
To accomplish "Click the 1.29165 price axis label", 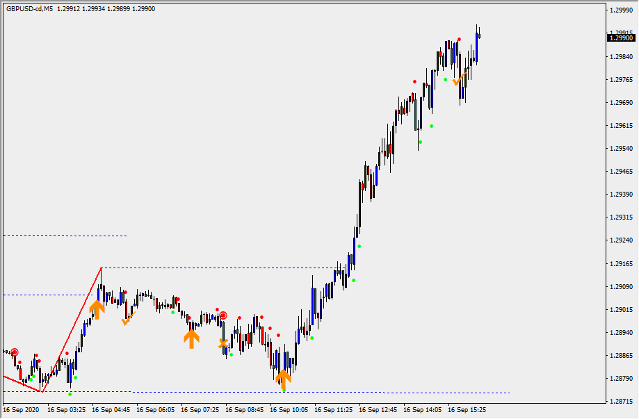I will (x=620, y=264).
